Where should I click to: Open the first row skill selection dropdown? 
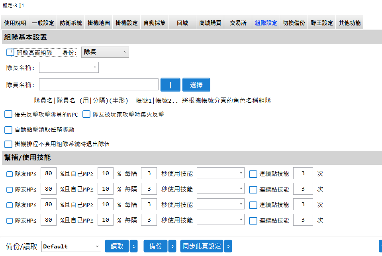[221, 174]
